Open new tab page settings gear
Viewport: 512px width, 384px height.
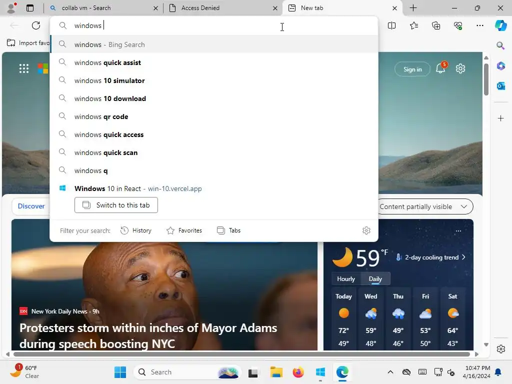pyautogui.click(x=460, y=68)
